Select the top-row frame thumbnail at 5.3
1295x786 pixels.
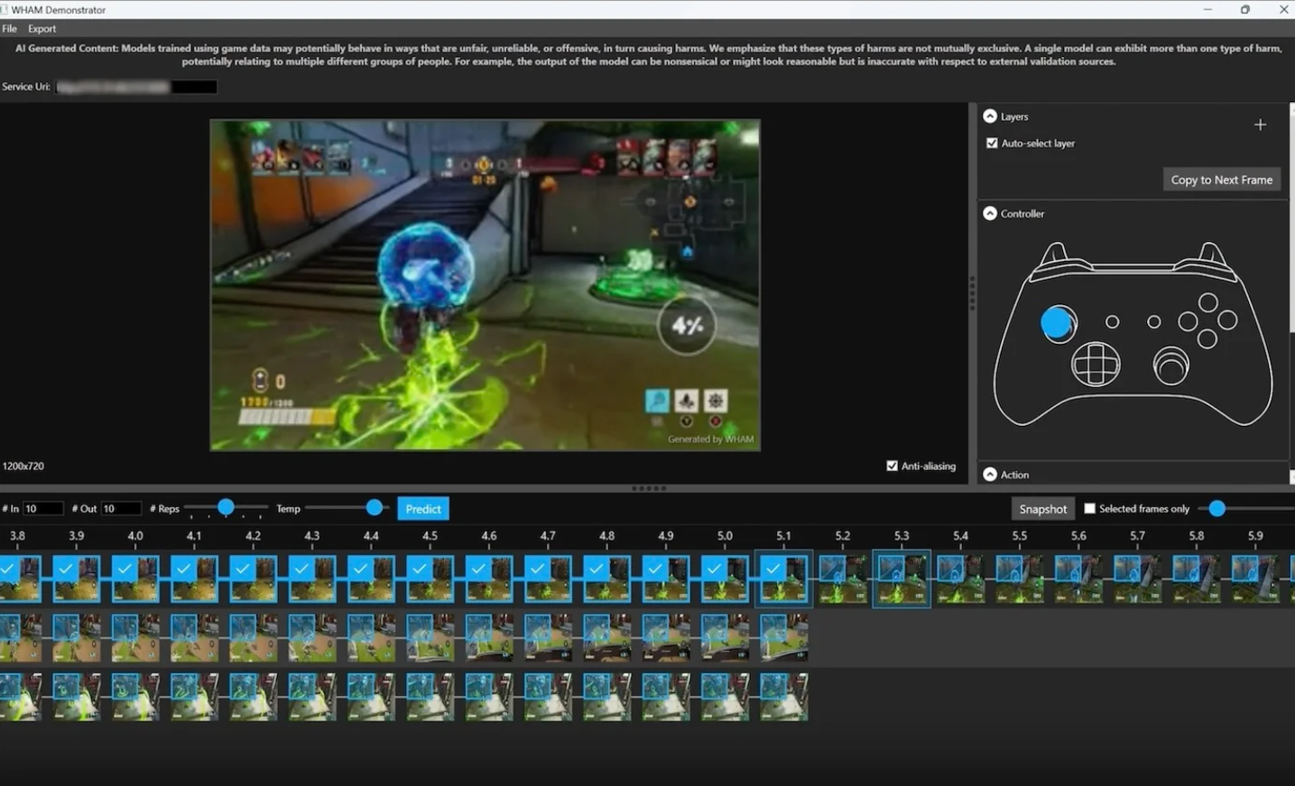[x=902, y=578]
